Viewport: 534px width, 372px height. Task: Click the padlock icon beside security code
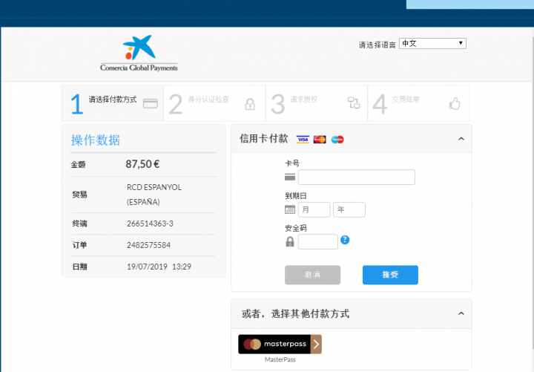coord(290,241)
